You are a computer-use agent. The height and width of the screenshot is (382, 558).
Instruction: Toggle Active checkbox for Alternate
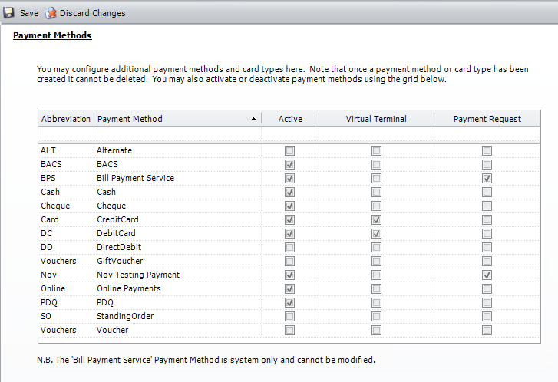290,151
